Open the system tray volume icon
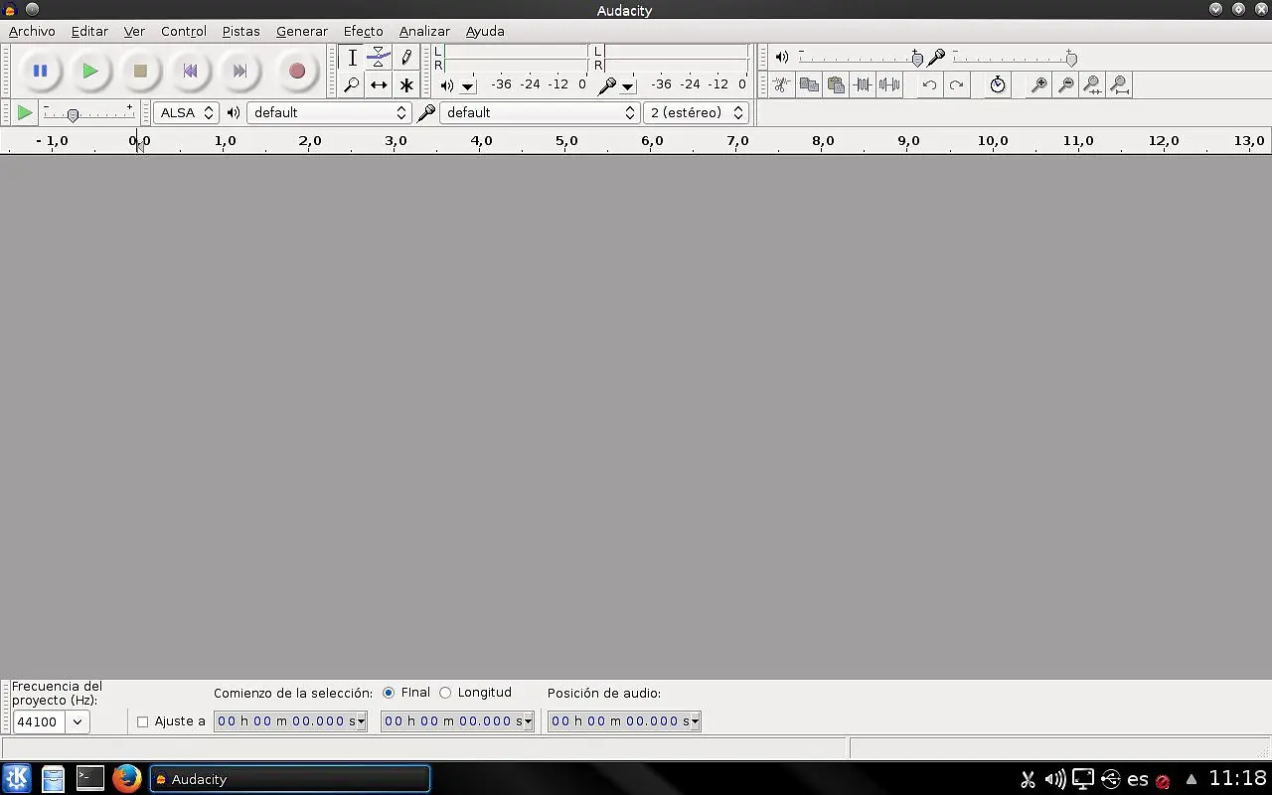This screenshot has height=795, width=1272. click(1055, 779)
